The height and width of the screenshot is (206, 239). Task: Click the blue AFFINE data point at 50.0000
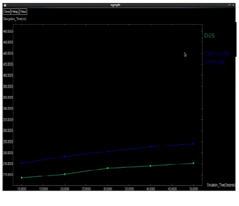tap(194, 144)
